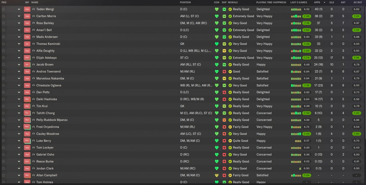
Task: Click Jordan Clark's condition heart icon
Action: pos(217,168)
